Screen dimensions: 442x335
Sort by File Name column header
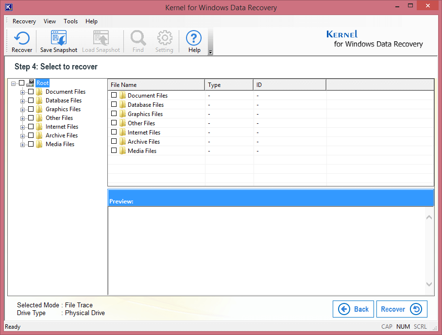click(x=156, y=85)
